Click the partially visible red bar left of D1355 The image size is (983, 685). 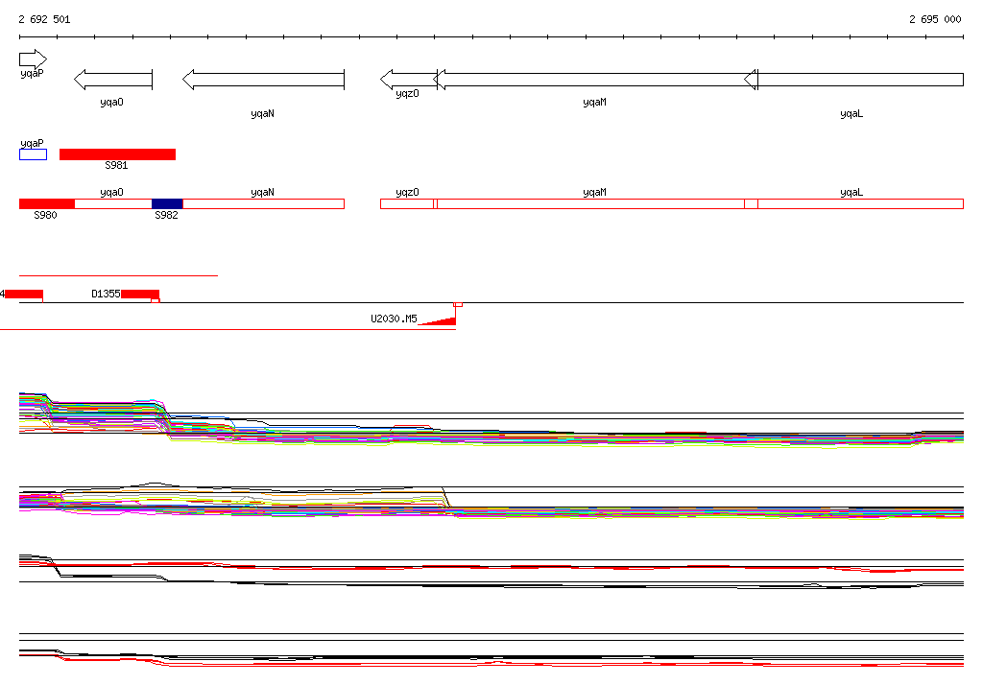[x=24, y=294]
